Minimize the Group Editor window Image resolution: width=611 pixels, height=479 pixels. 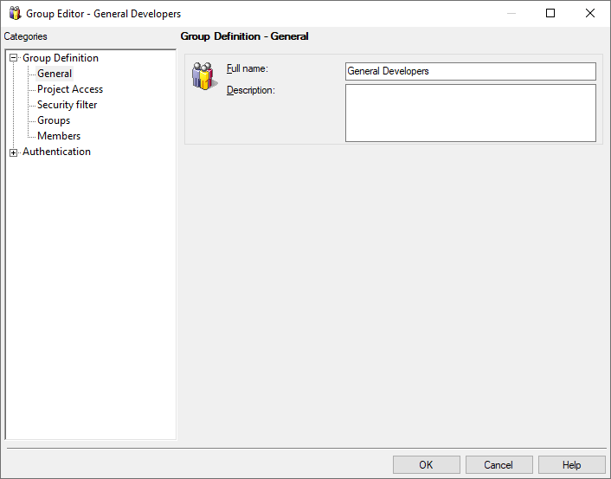click(511, 14)
